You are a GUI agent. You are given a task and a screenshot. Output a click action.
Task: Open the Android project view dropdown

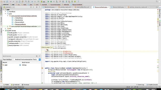(9, 7)
